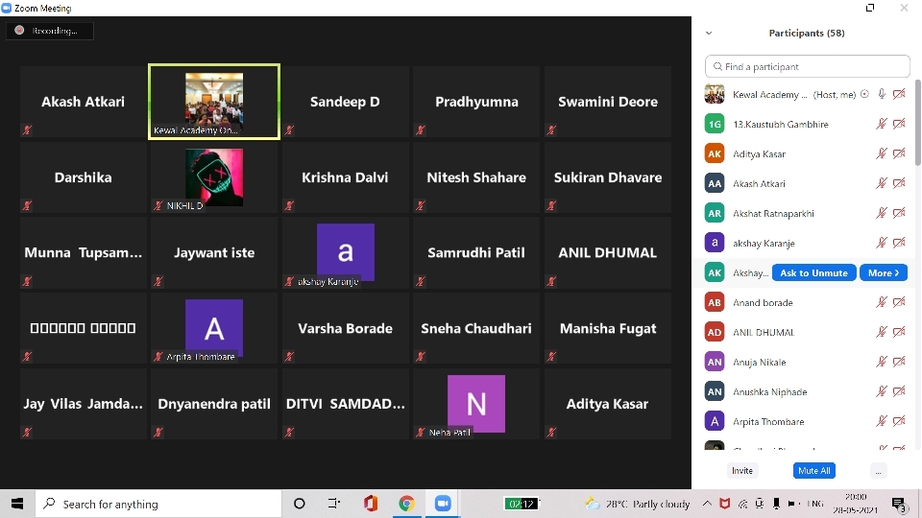Click in the Find a participant search box
The width and height of the screenshot is (922, 518).
pyautogui.click(x=807, y=67)
